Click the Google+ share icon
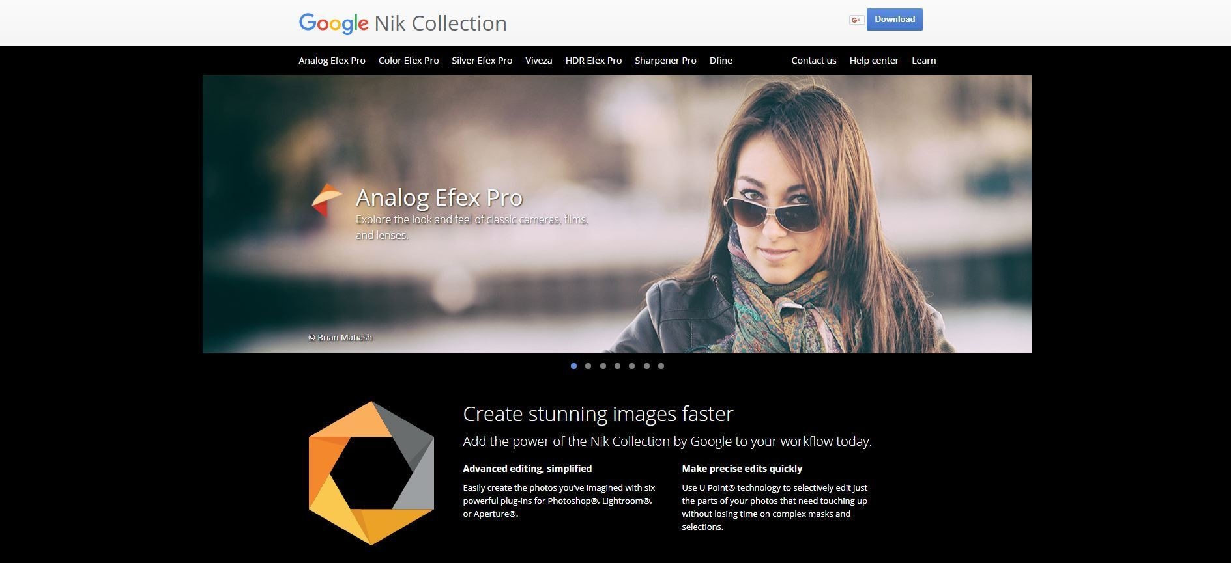This screenshot has width=1231, height=563. point(856,20)
